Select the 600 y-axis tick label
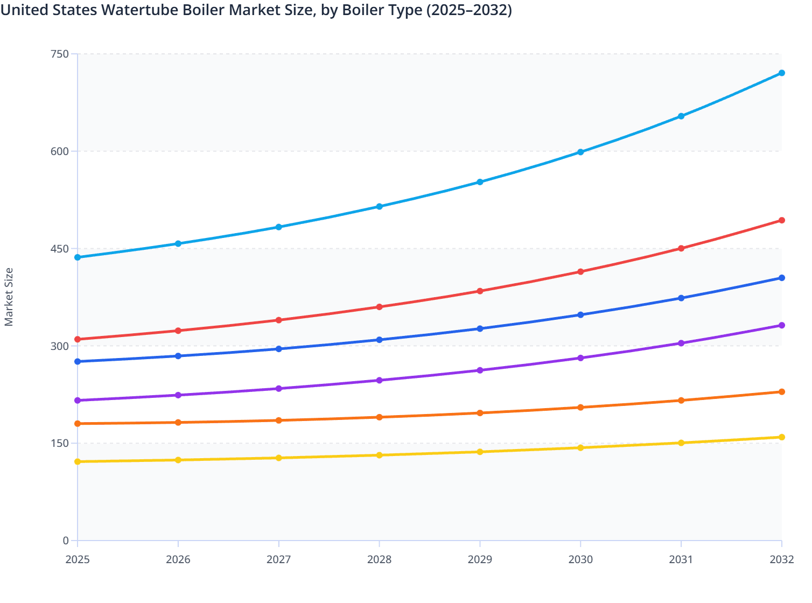The height and width of the screenshot is (603, 812). point(60,151)
